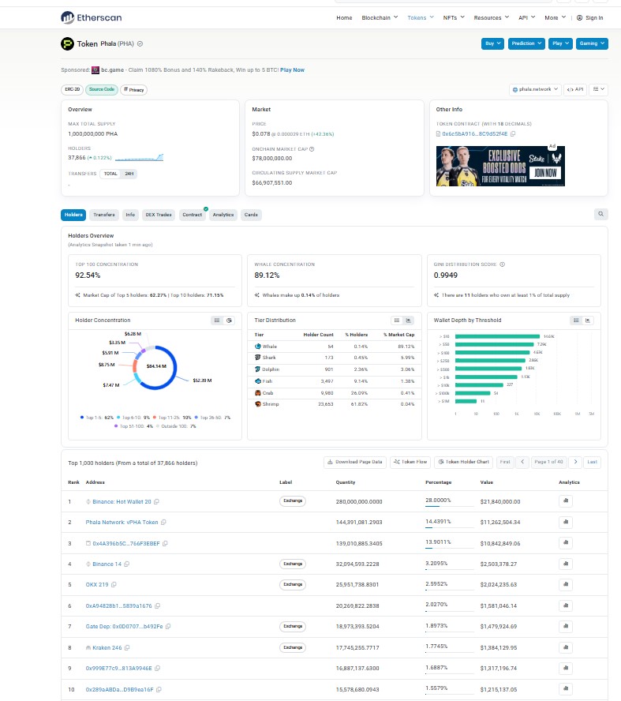Copy Binance: Hot Wallet 20 address
The image size is (621, 701).
click(156, 501)
